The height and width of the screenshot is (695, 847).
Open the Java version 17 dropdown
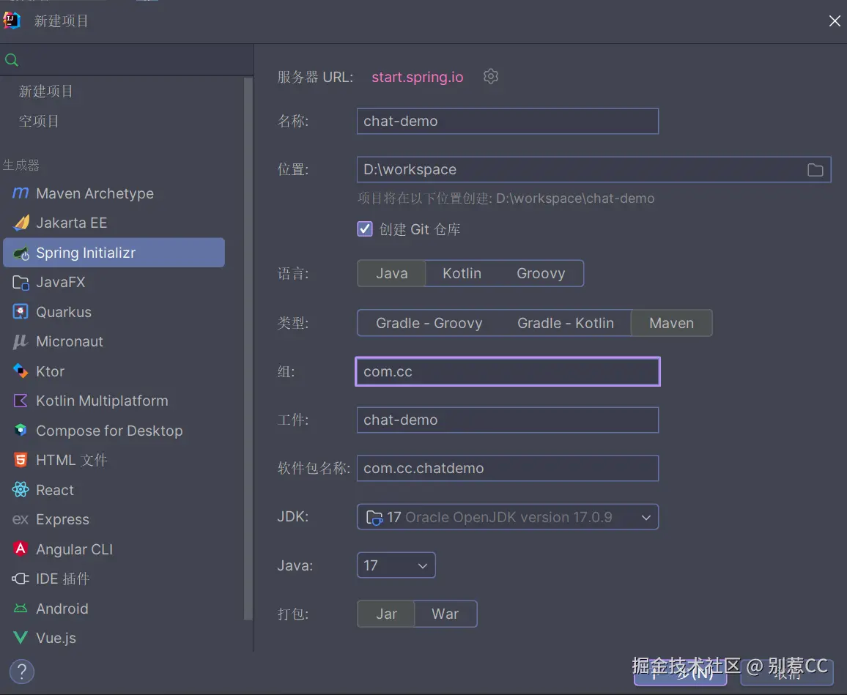[x=396, y=565]
